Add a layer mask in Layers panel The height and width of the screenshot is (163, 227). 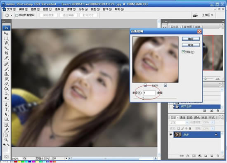pyautogui.click(x=194, y=156)
